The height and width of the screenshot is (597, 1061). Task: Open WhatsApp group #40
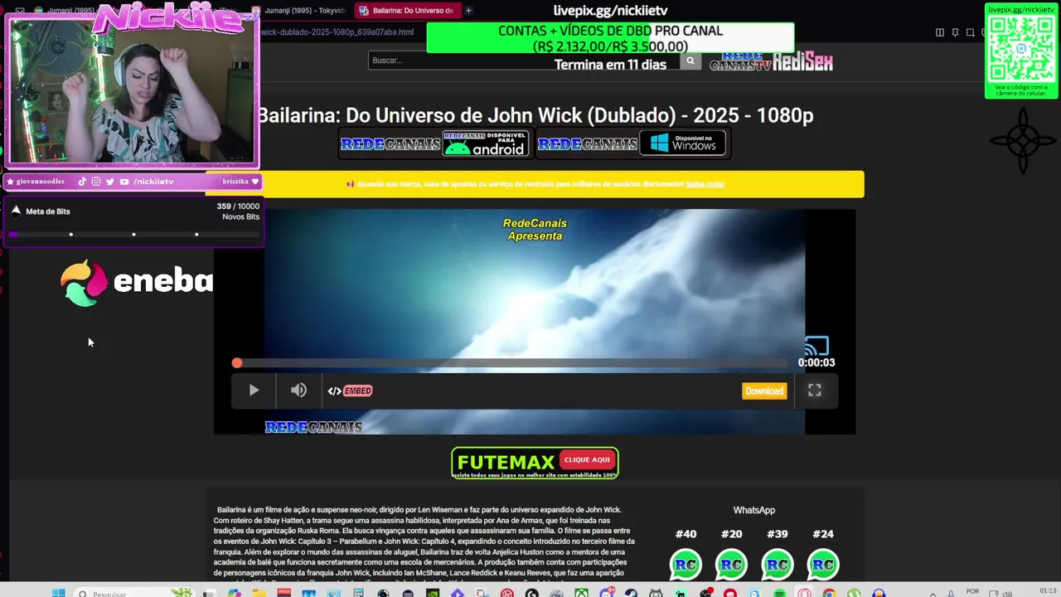click(x=686, y=564)
